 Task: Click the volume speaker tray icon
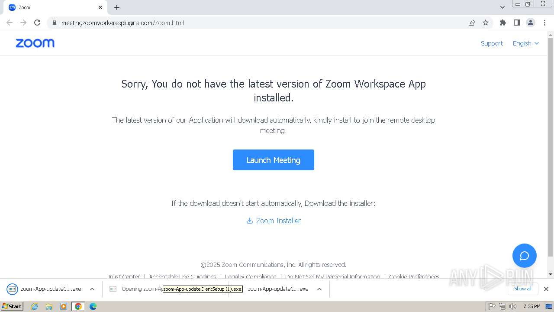(x=513, y=306)
